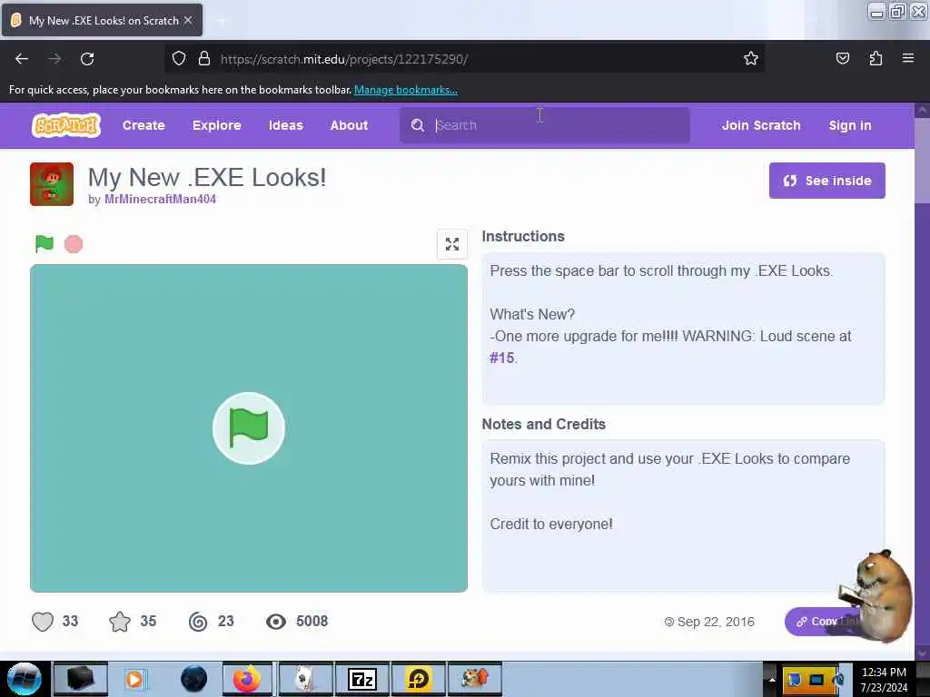Open the Ideas page

pos(285,125)
